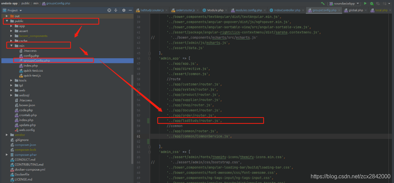Switch to the modules.config.php tab
Viewport: 394px width, 183px height.
249,10
